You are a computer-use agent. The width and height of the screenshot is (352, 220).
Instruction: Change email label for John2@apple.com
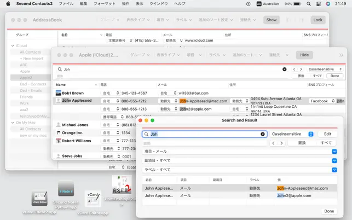tap(168, 109)
